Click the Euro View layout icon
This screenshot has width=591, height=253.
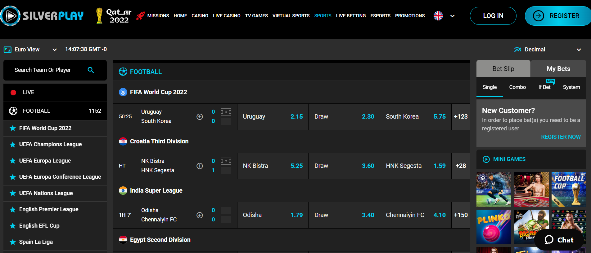7,50
